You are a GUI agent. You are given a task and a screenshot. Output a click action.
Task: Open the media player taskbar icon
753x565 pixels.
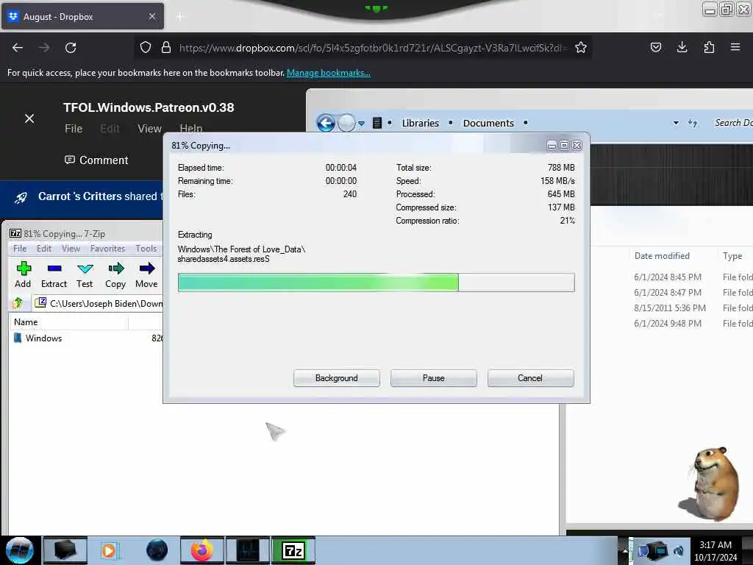pyautogui.click(x=110, y=550)
